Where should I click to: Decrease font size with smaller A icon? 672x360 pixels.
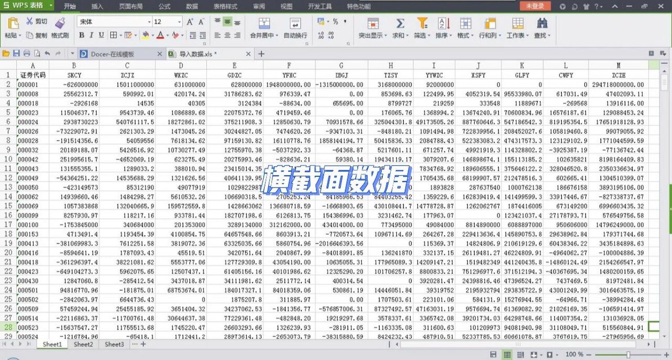tap(201, 22)
